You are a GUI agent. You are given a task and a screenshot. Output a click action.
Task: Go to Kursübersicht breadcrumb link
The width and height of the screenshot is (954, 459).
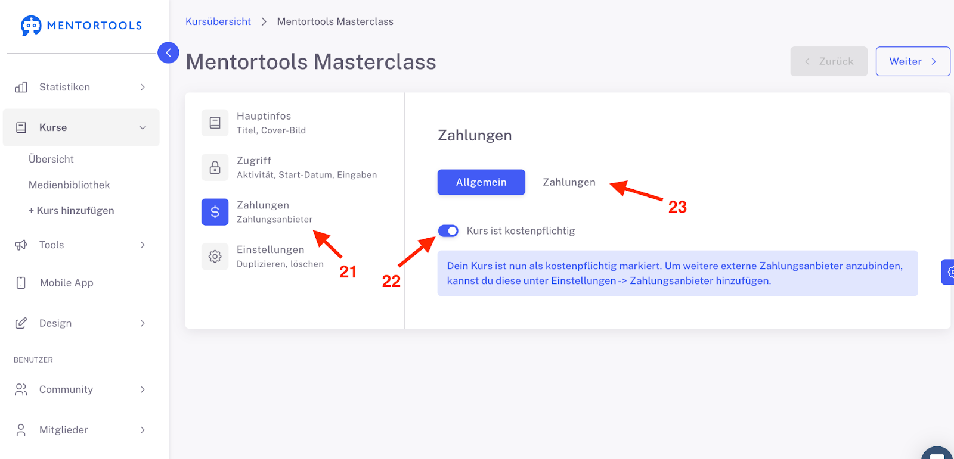[218, 21]
